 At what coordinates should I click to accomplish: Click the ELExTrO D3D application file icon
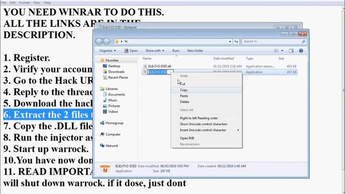(145, 72)
